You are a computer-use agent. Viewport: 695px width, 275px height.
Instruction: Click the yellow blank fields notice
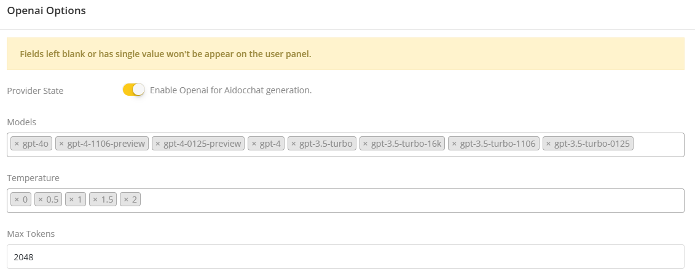coord(345,54)
